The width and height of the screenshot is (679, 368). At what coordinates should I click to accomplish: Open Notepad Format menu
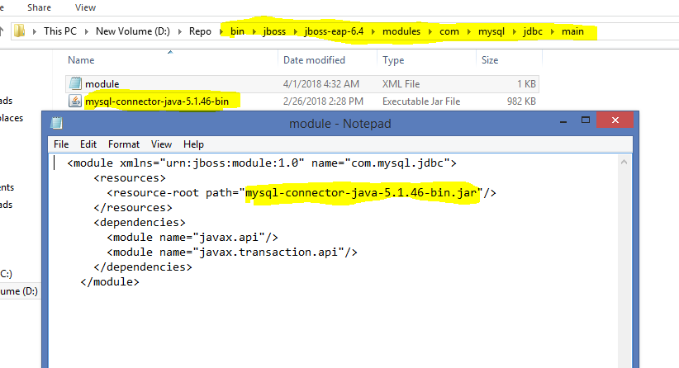(124, 144)
